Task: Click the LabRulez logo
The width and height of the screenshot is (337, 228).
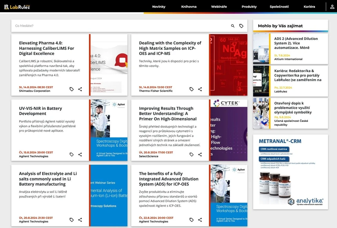Action: pyautogui.click(x=17, y=7)
